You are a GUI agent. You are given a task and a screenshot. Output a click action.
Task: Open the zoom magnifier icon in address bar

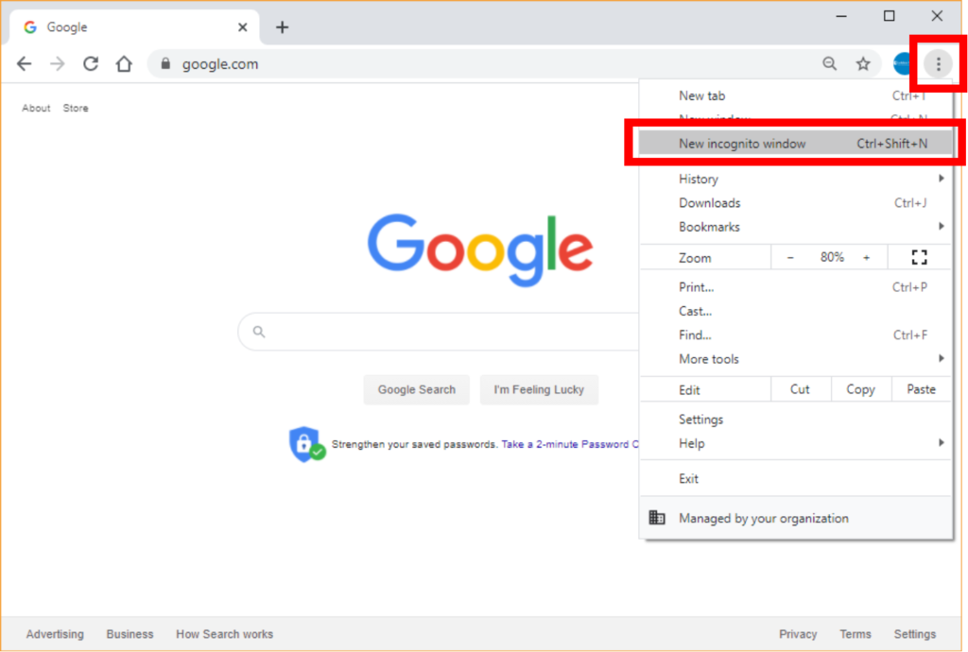point(830,63)
